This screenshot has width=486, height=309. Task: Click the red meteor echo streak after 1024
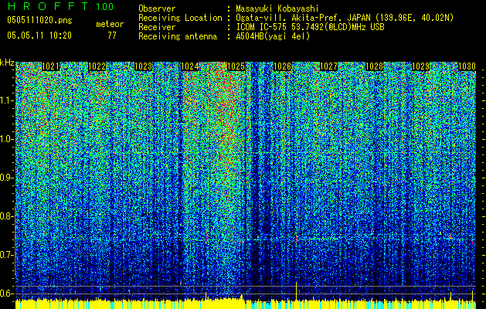(206, 235)
